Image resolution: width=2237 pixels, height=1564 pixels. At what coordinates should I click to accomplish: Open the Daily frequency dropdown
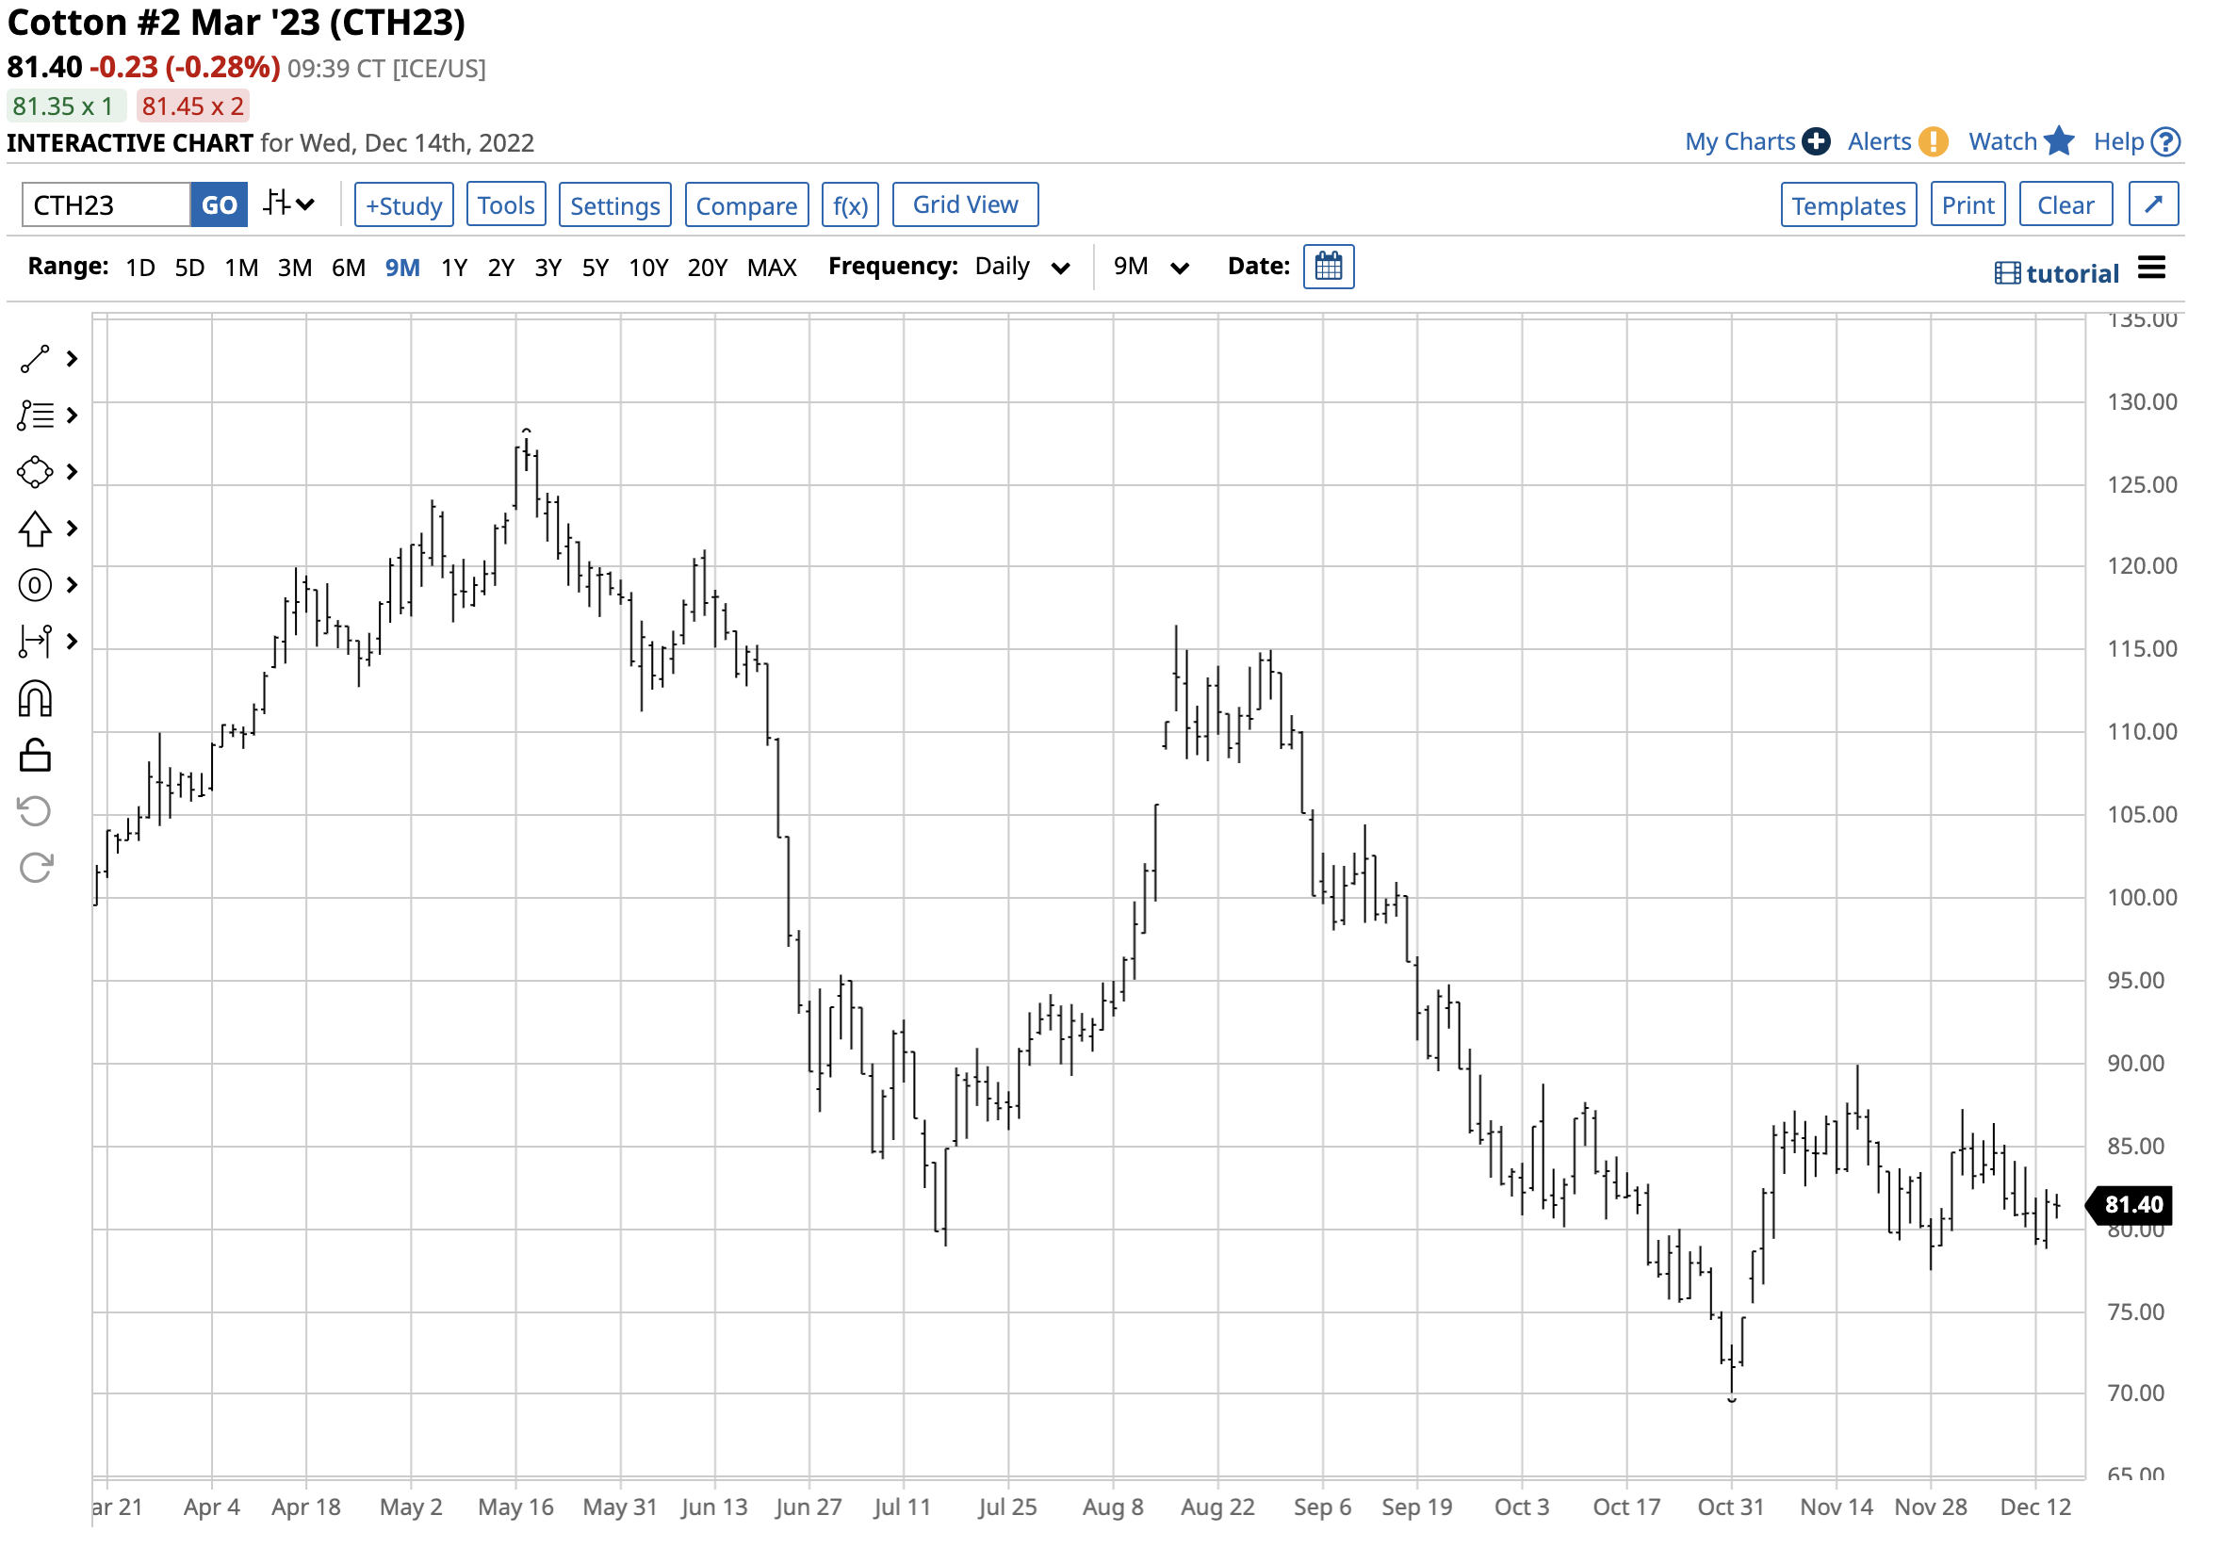tap(1022, 267)
